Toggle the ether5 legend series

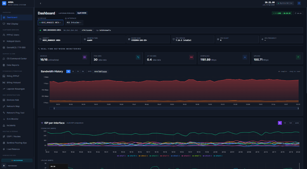point(175,156)
